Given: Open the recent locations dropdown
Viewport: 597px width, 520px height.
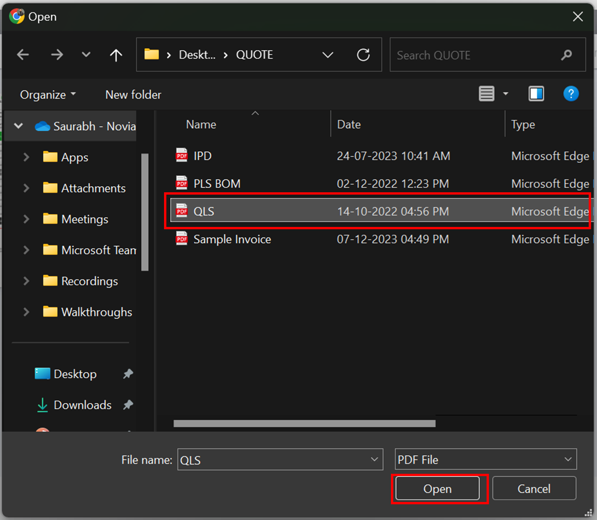Looking at the screenshot, I should (86, 55).
